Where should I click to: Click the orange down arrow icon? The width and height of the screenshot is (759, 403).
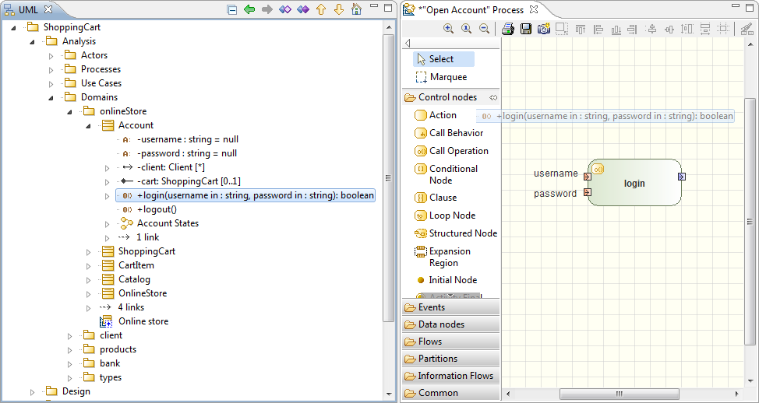(339, 9)
